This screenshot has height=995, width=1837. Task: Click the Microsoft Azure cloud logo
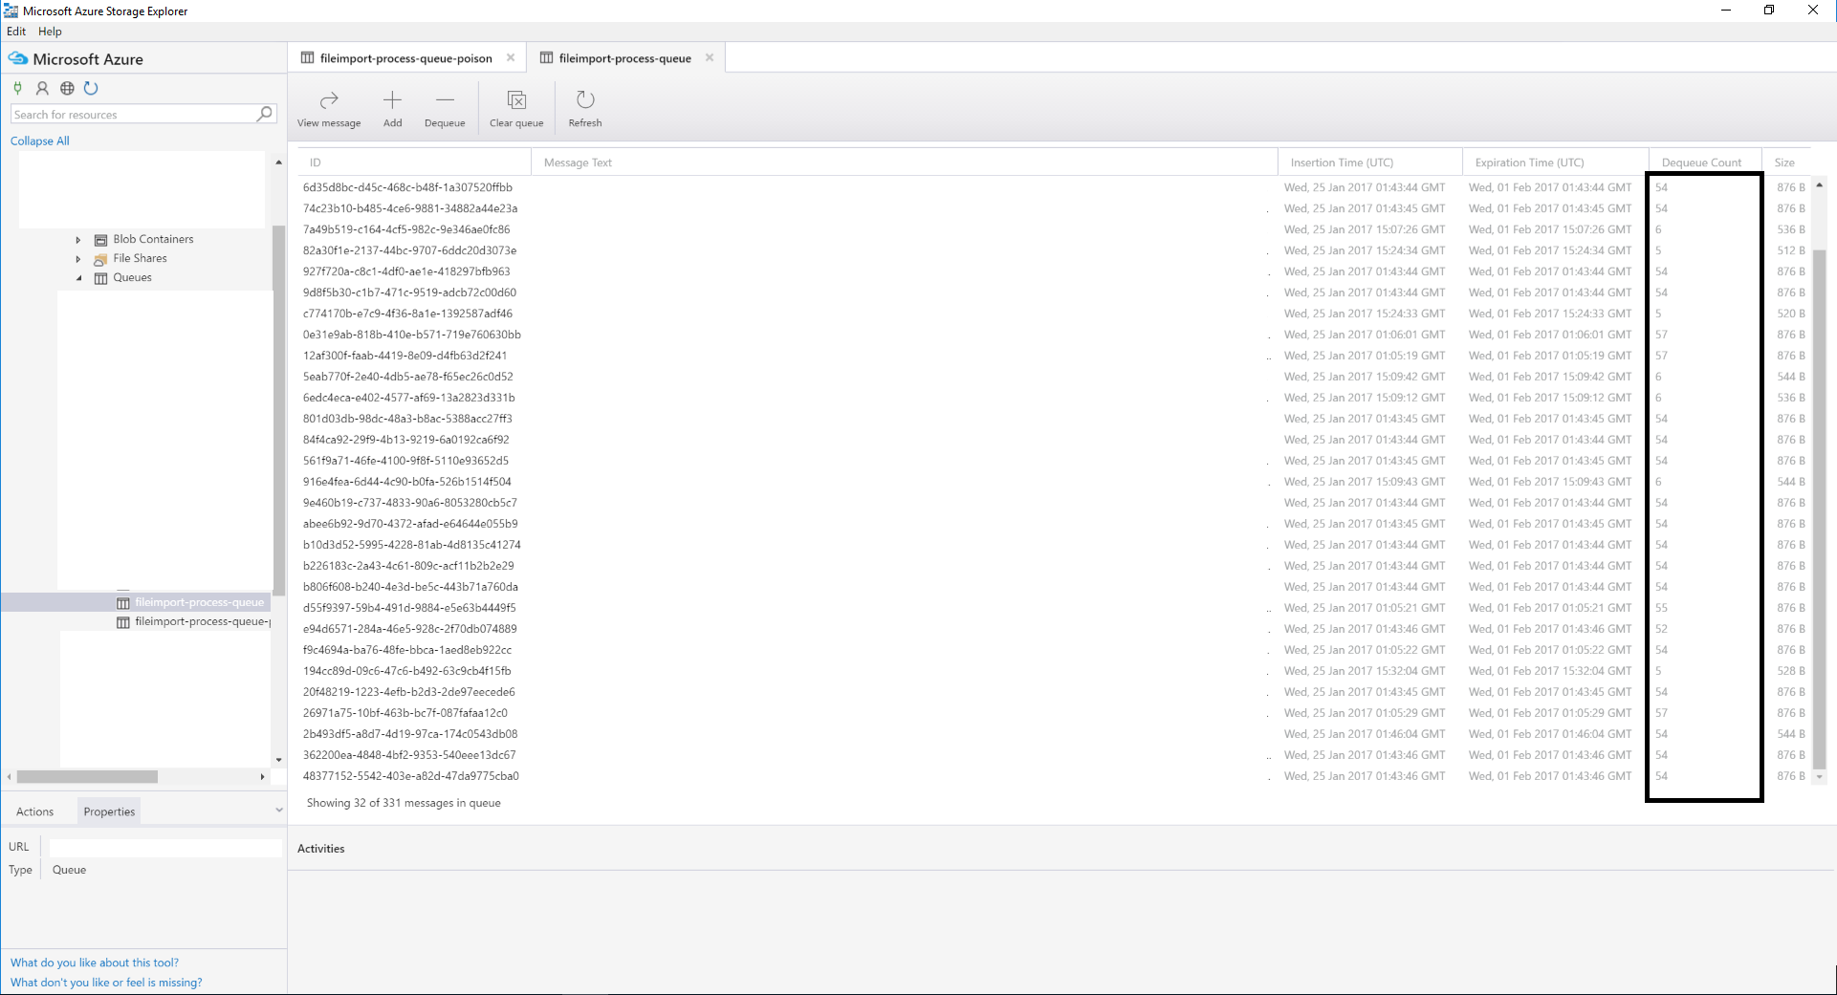pyautogui.click(x=17, y=59)
